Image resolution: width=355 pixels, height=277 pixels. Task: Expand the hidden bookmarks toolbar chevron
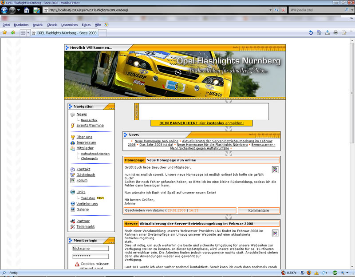(351, 18)
